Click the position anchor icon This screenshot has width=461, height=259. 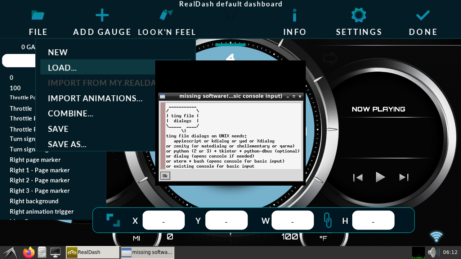[113, 220]
